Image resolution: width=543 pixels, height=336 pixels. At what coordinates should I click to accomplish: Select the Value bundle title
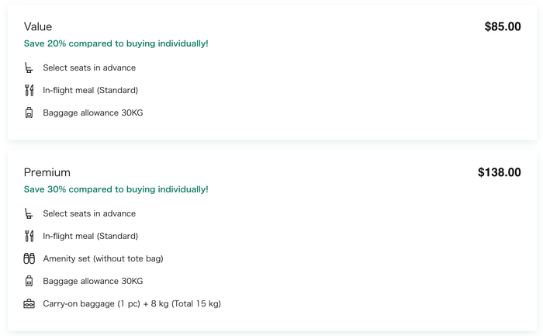click(38, 26)
